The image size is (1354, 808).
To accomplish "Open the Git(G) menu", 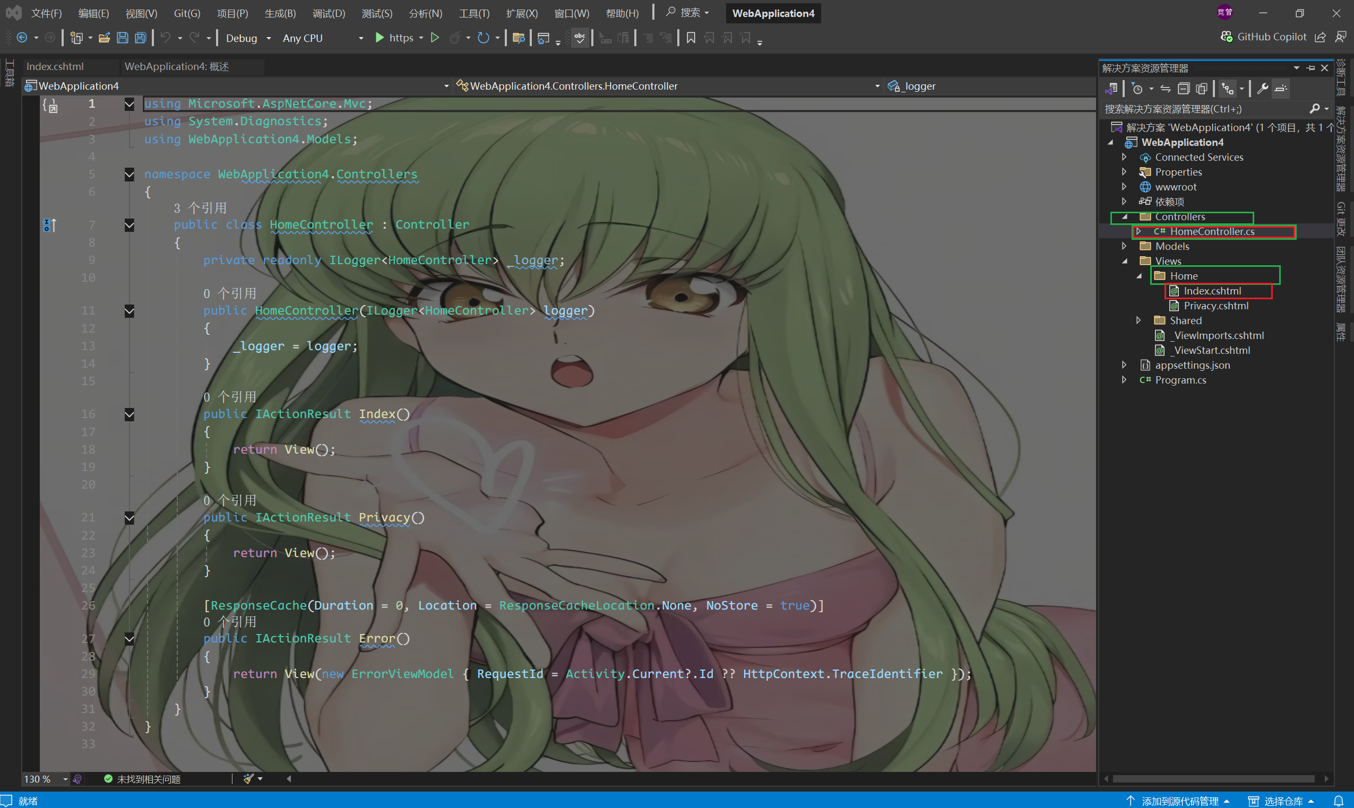I will [187, 13].
